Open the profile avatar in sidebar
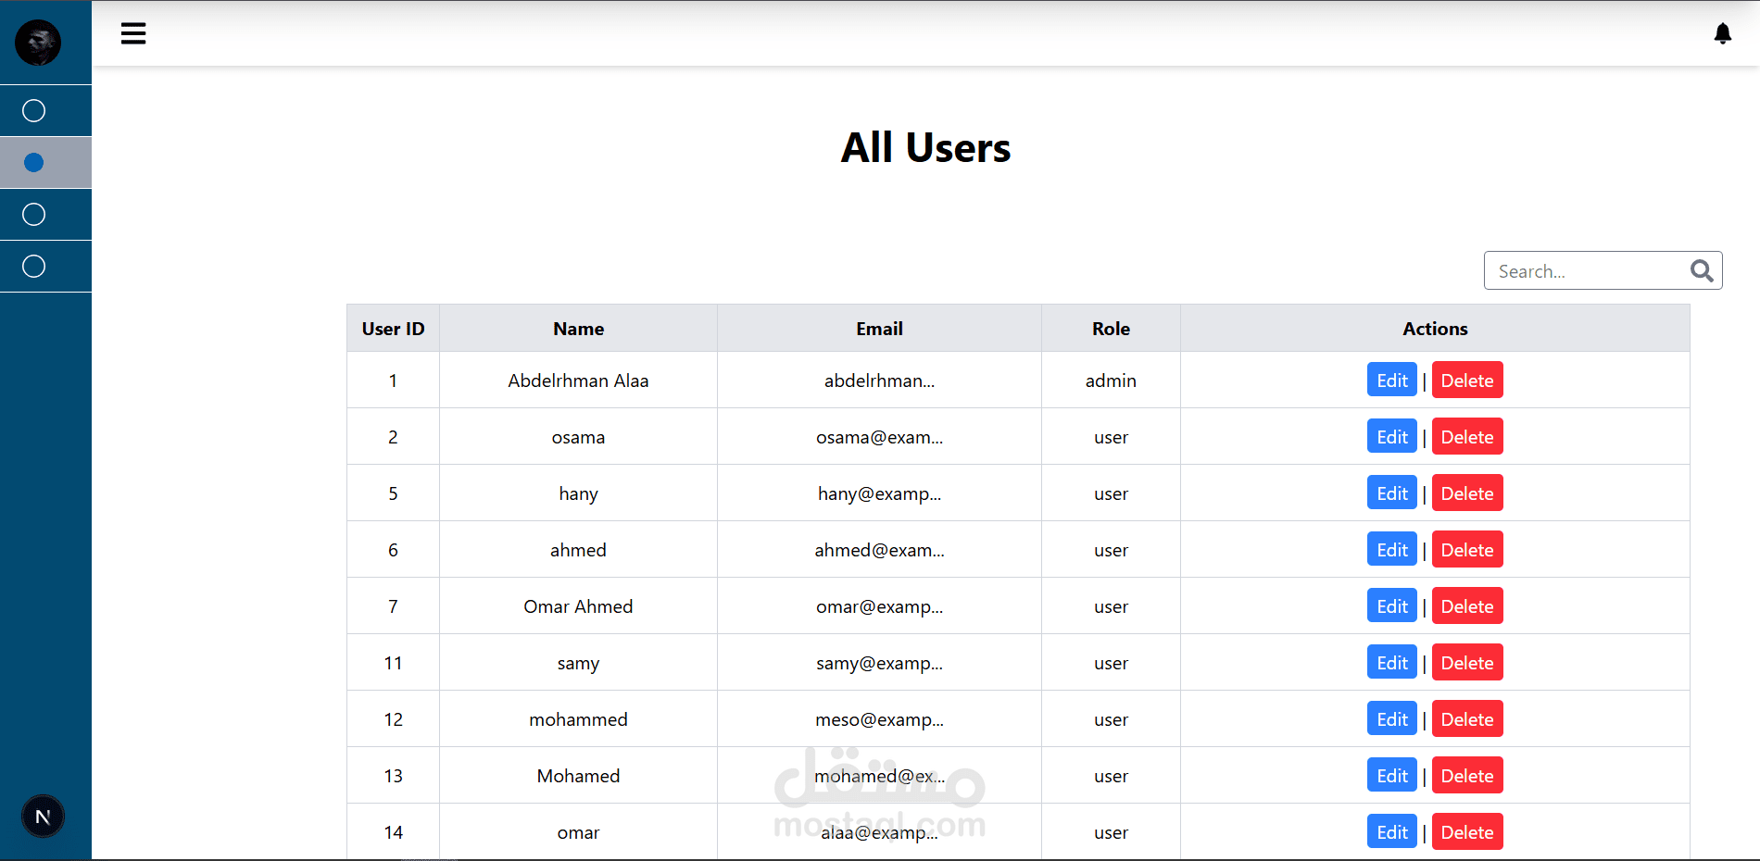 (38, 43)
